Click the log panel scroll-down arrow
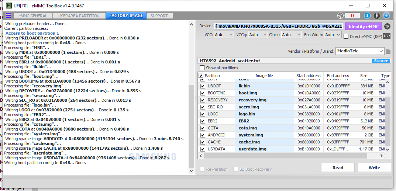 point(192,171)
